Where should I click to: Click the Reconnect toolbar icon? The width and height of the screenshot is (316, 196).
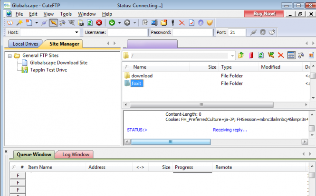click(x=62, y=23)
